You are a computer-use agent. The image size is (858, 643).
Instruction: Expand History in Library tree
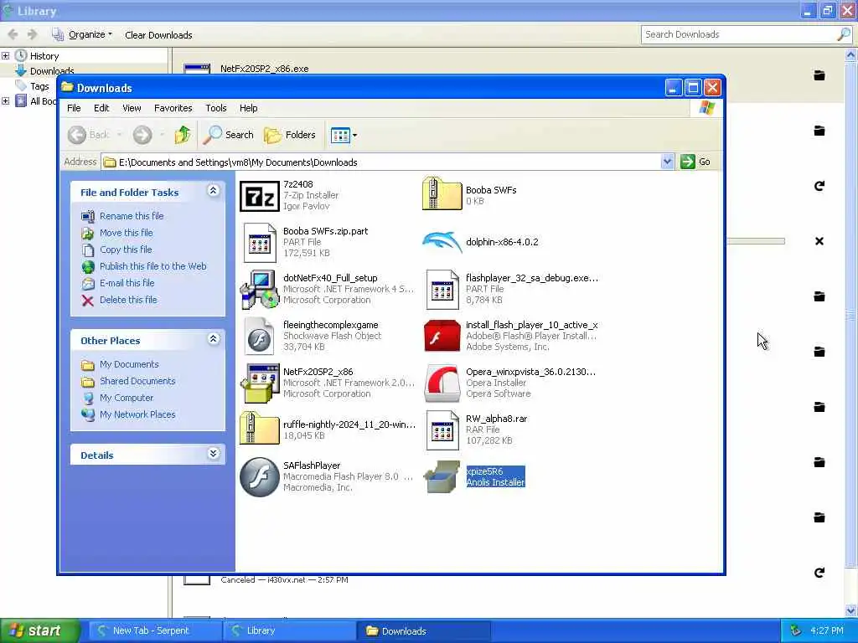(x=6, y=56)
